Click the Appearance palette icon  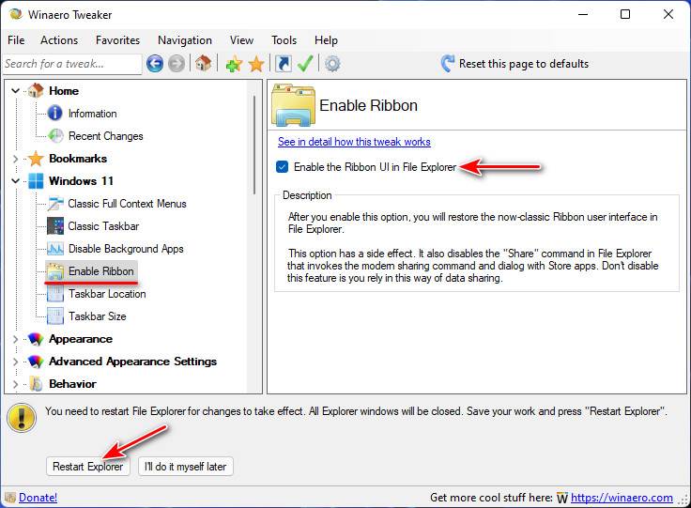tap(36, 339)
